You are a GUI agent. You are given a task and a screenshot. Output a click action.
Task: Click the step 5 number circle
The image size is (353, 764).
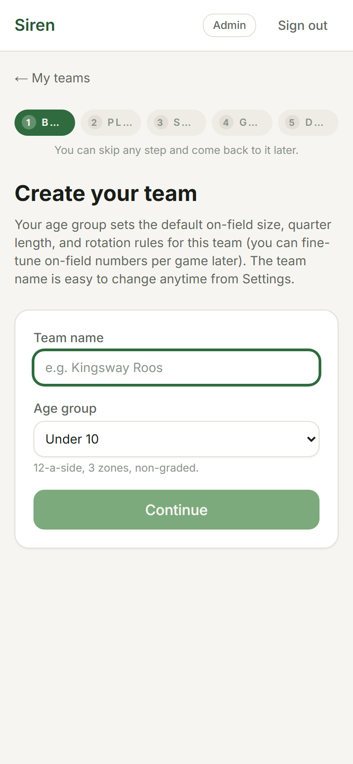(292, 123)
